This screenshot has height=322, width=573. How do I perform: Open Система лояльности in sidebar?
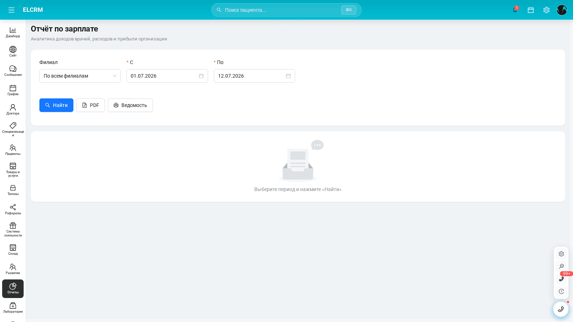13,229
